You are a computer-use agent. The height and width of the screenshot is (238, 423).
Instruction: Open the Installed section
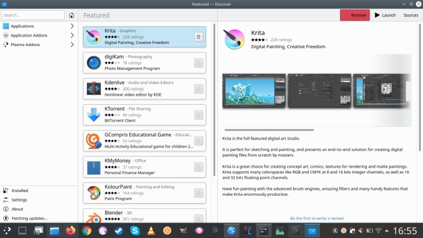[20, 190]
